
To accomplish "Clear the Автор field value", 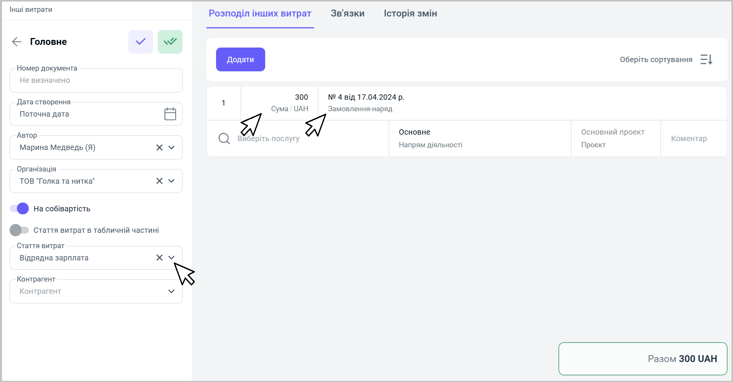I will [160, 148].
